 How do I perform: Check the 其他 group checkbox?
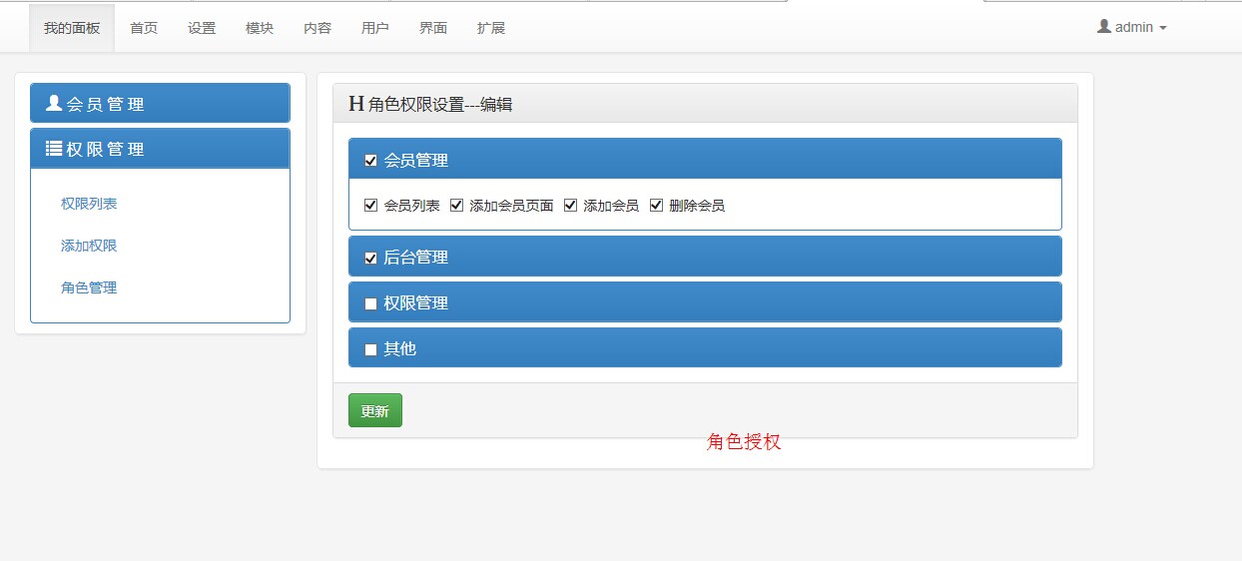(x=371, y=350)
